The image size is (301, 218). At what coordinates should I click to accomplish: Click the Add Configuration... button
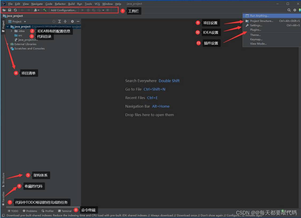click(x=64, y=10)
